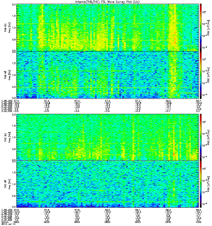The height and width of the screenshot is (226, 212).
Task: Click the '2015 Jul 14' date label
Action: click(x=8, y=224)
